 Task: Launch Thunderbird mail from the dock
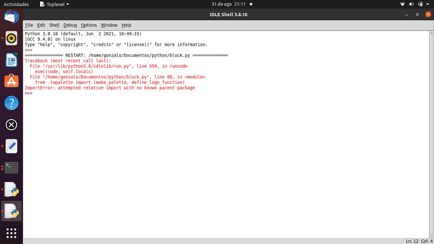(11, 17)
